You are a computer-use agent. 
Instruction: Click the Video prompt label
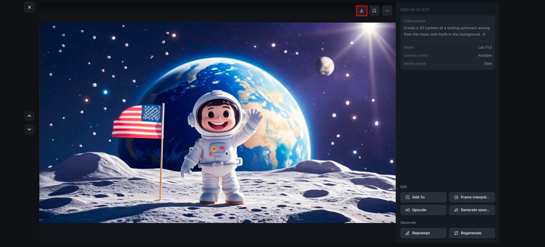pyautogui.click(x=415, y=21)
